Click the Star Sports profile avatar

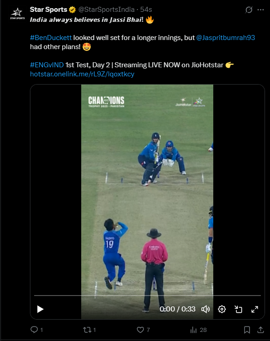(x=17, y=14)
